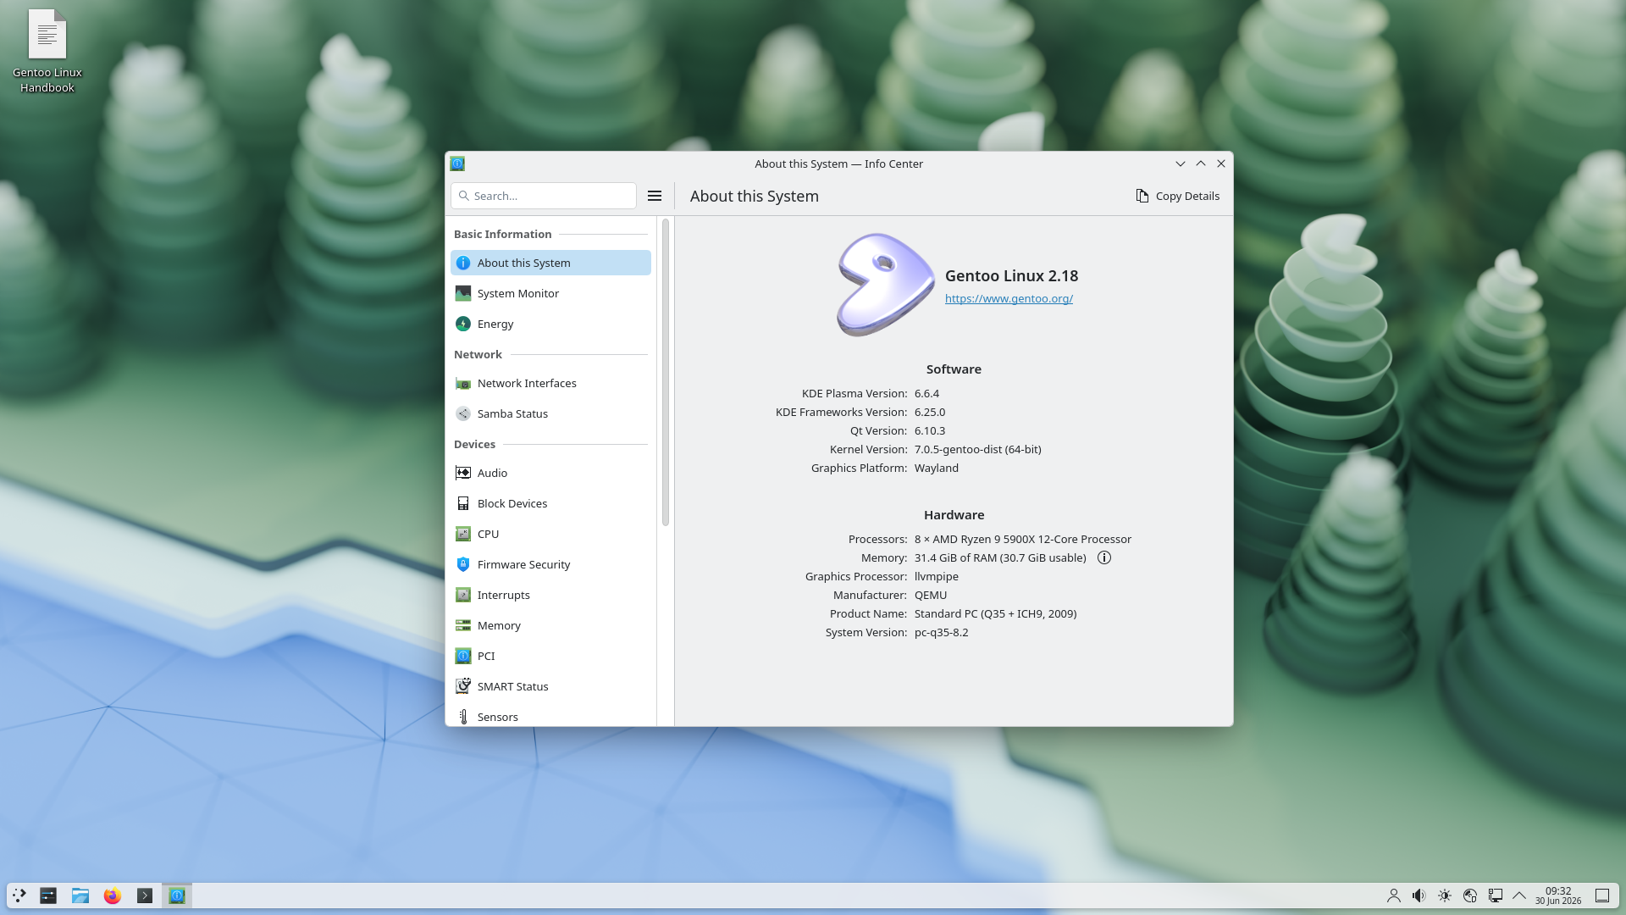Click the sidebar vertical scrollbar
Image resolution: width=1626 pixels, height=915 pixels.
666,373
